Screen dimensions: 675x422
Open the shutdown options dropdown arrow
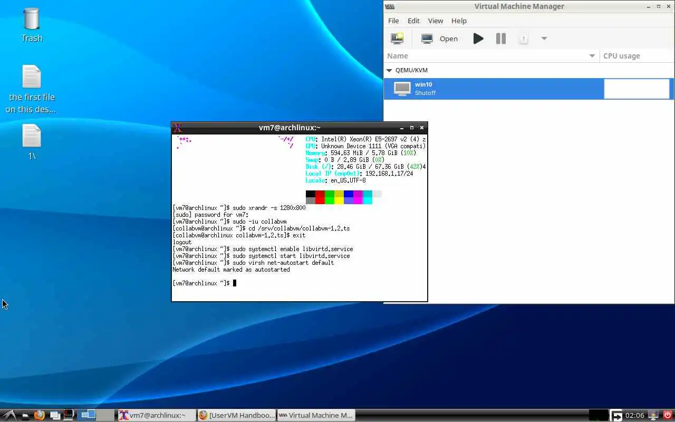pos(544,39)
